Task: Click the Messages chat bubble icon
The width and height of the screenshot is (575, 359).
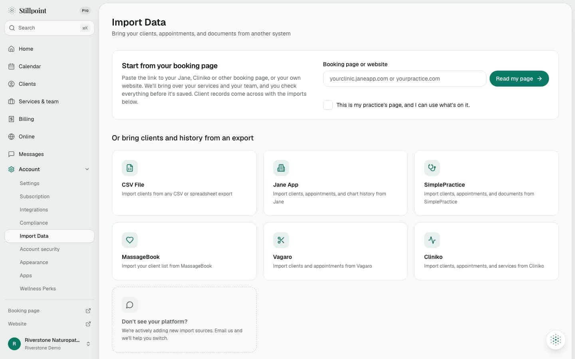Action: (12, 154)
